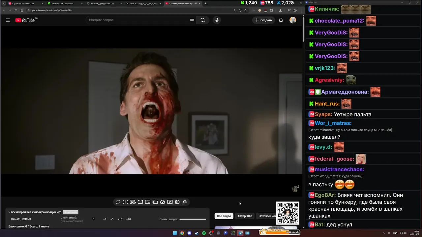Open the browser three-dot menu
Screen dimensions: 422x237
301,10
